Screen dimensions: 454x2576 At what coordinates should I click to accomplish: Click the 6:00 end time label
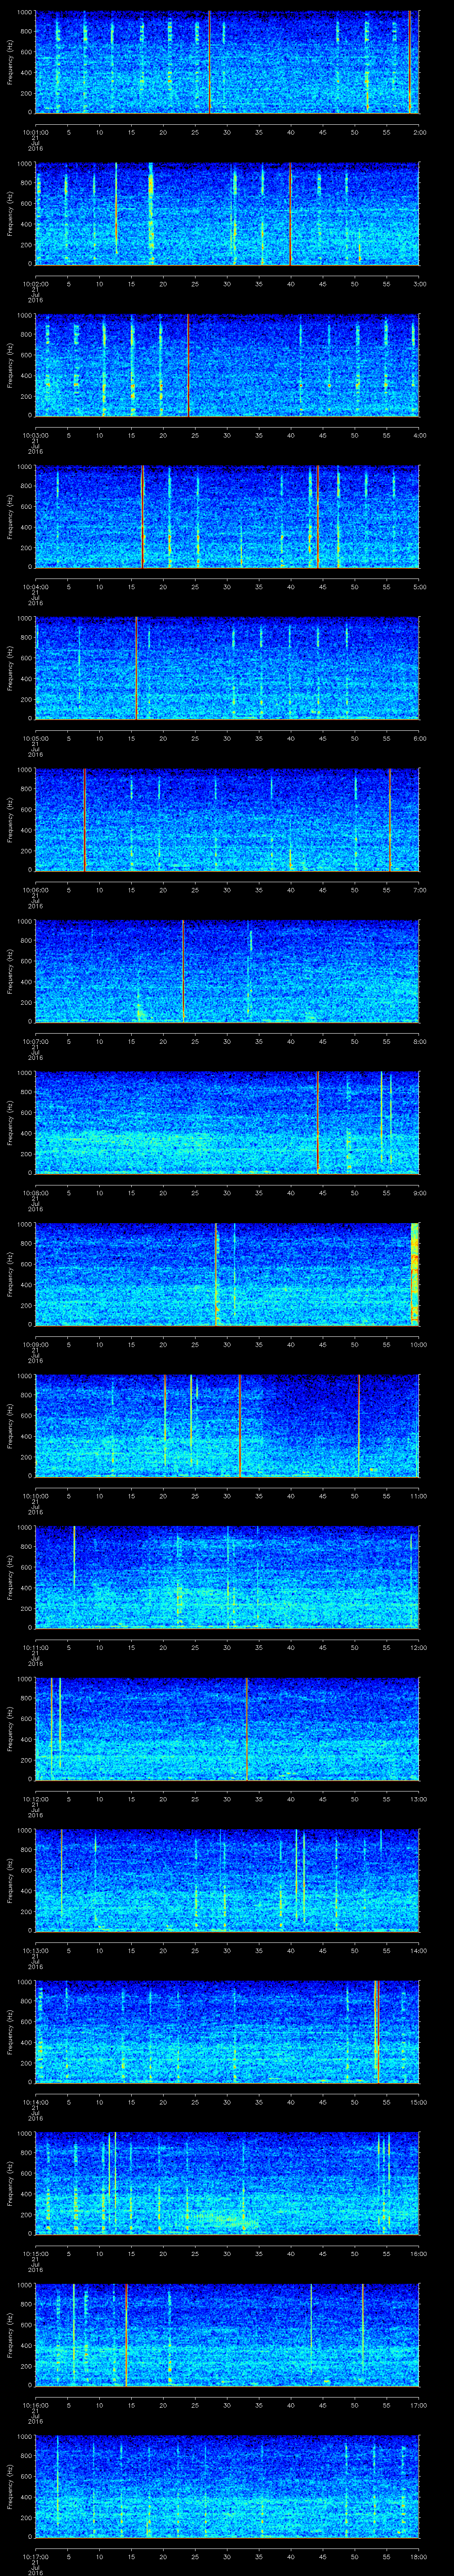(x=419, y=738)
